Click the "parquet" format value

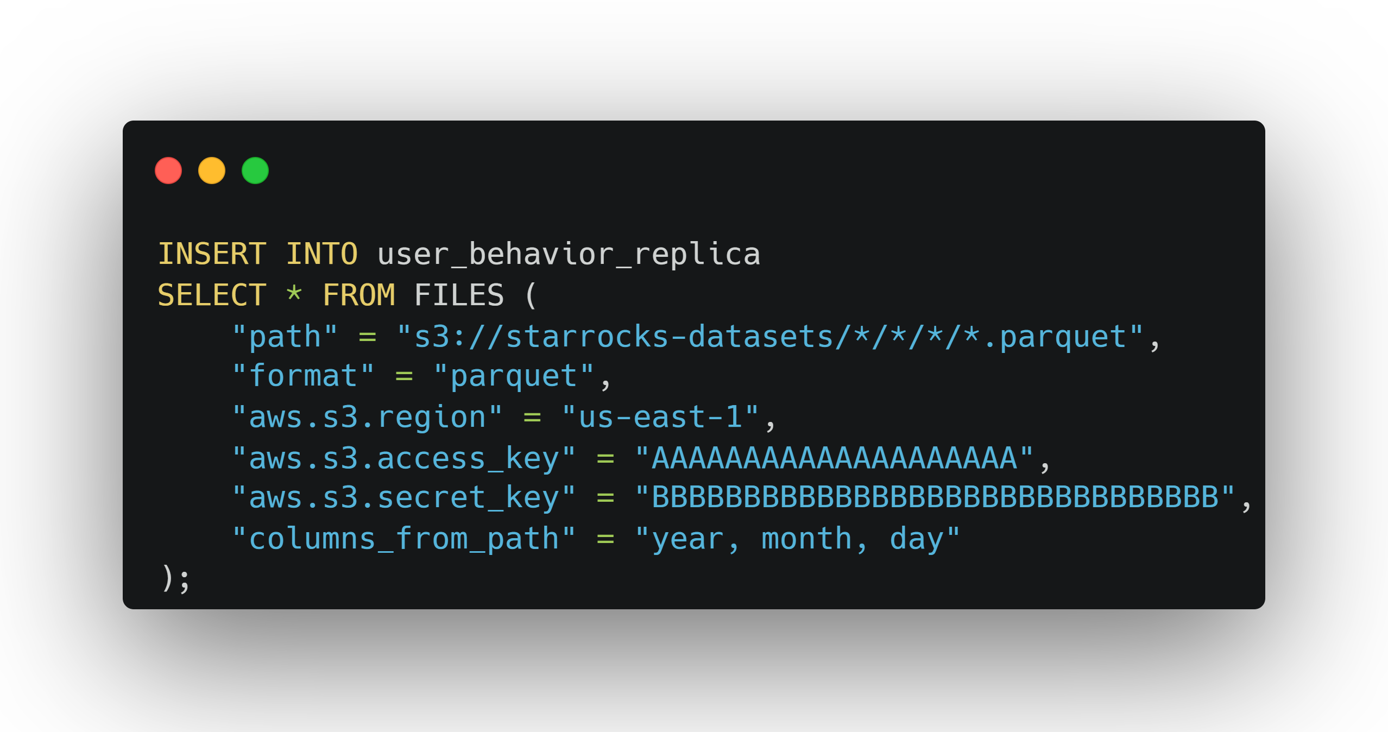coord(514,376)
